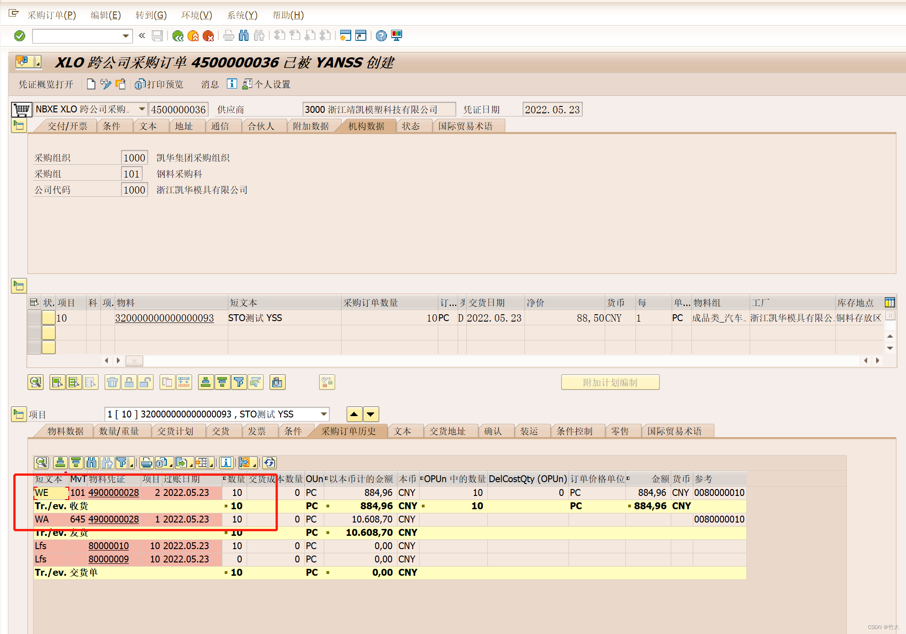
Task: Open the order type dropdown NBXE XLO
Action: (141, 109)
